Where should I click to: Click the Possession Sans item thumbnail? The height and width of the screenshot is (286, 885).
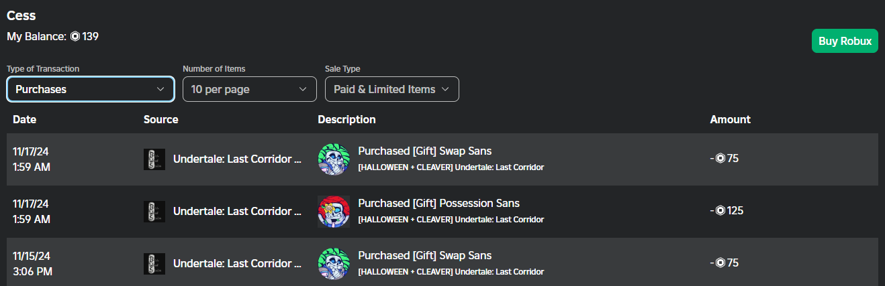click(334, 212)
